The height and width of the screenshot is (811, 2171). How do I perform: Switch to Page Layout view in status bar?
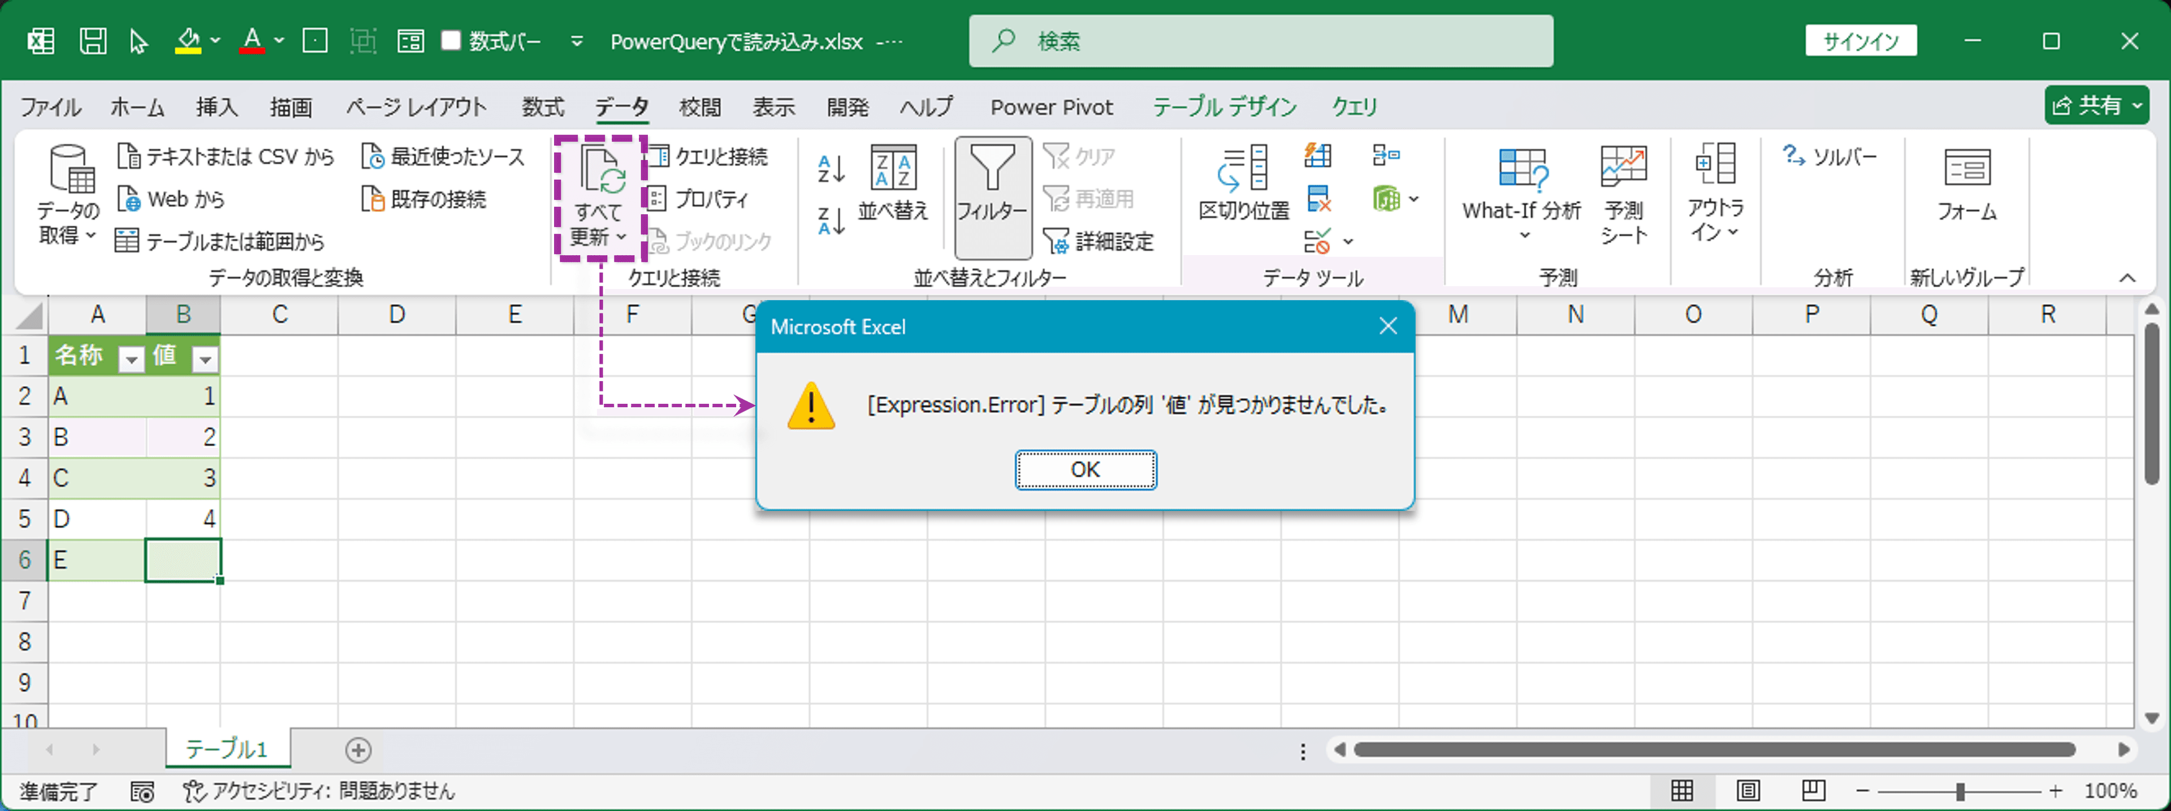[x=1748, y=791]
